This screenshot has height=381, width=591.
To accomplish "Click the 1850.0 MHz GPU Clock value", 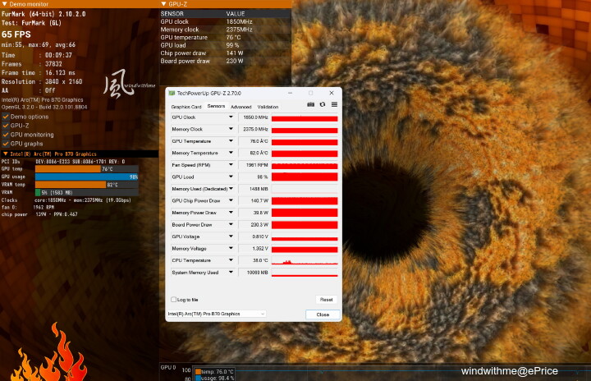I will 255,117.
